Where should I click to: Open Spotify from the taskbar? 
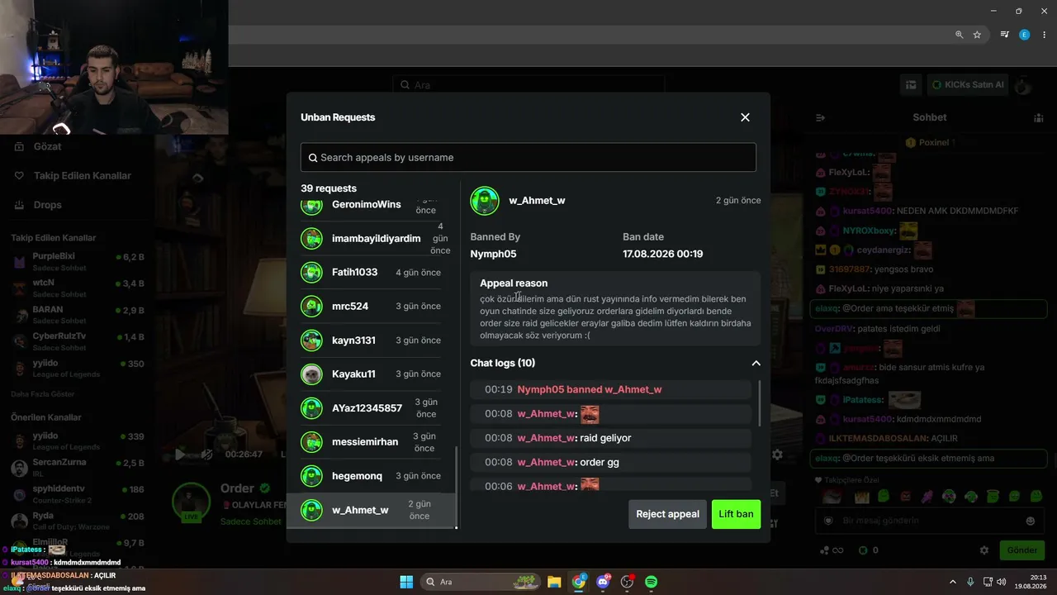[651, 582]
